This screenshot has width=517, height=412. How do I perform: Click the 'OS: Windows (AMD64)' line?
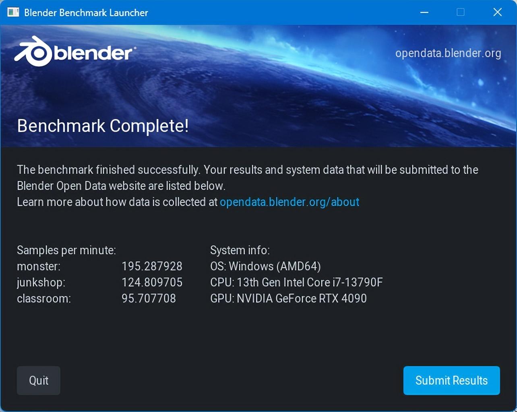point(265,266)
